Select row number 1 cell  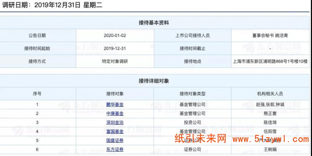tap(37, 105)
